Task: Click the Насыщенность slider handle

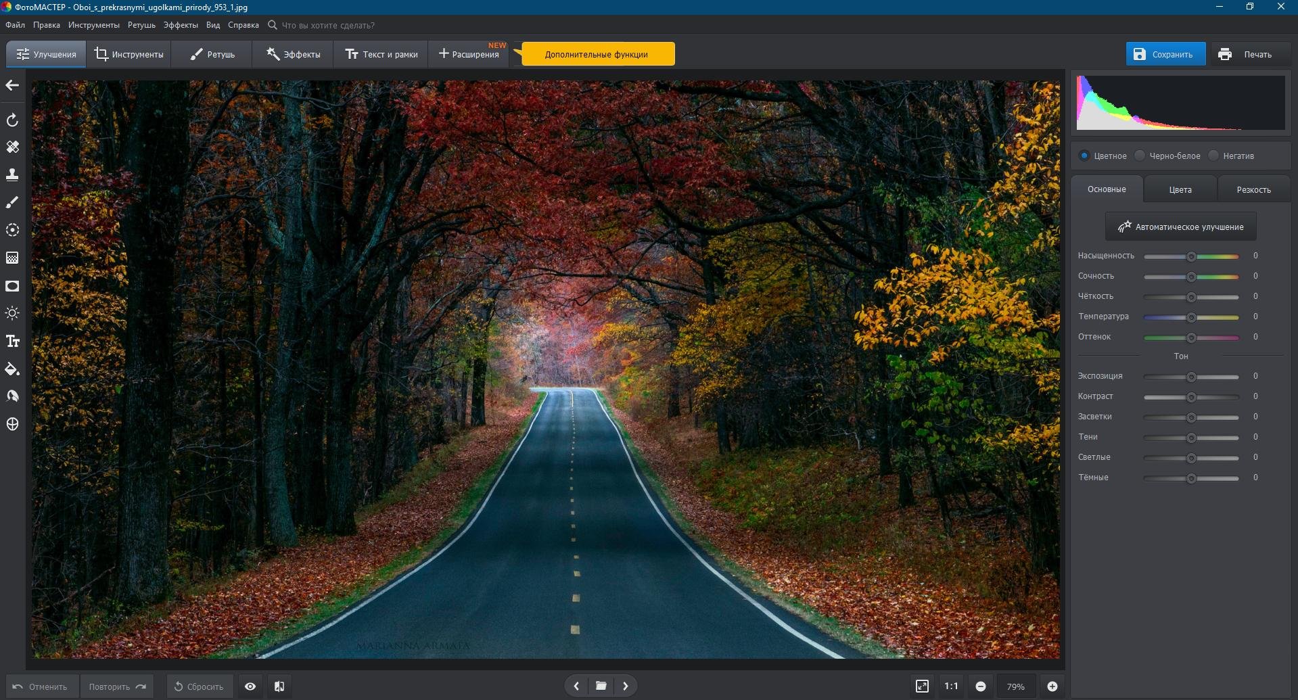Action: click(x=1191, y=256)
